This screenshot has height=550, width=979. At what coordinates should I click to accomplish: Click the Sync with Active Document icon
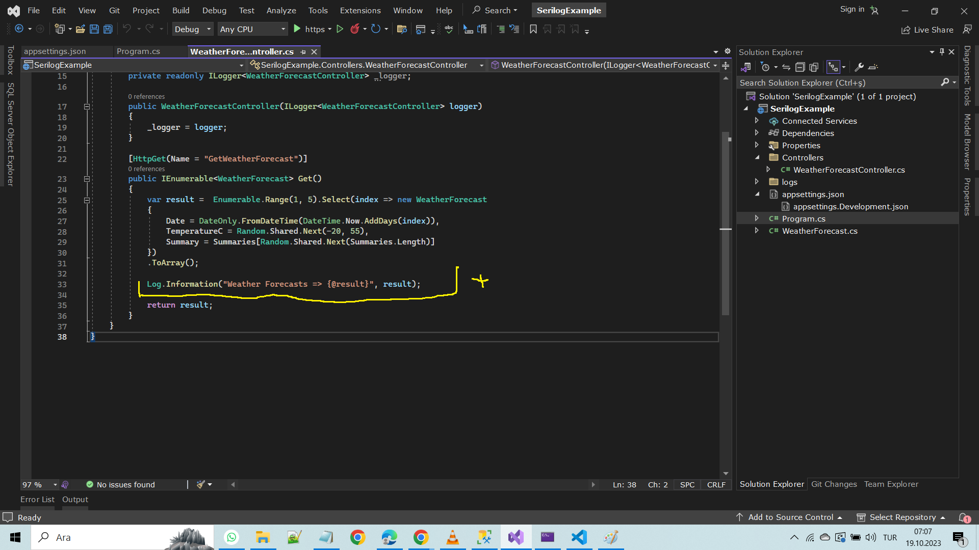pyautogui.click(x=786, y=67)
